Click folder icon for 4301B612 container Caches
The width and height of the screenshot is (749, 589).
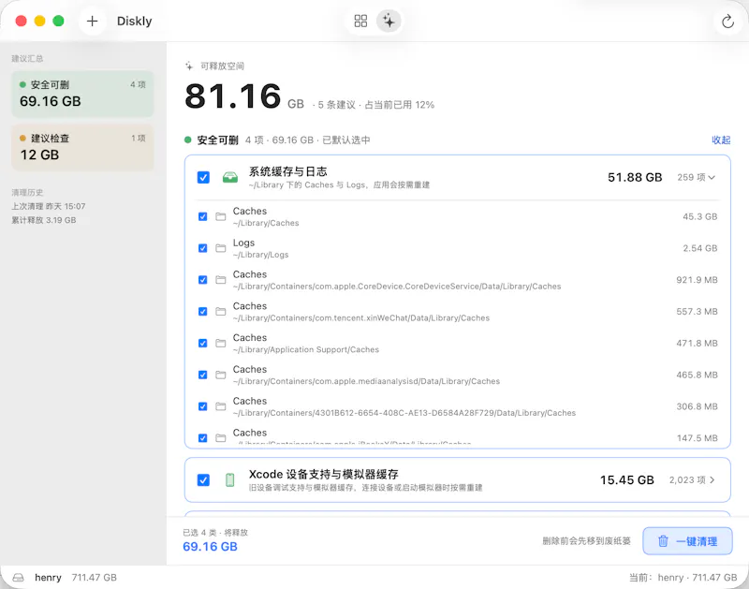221,406
